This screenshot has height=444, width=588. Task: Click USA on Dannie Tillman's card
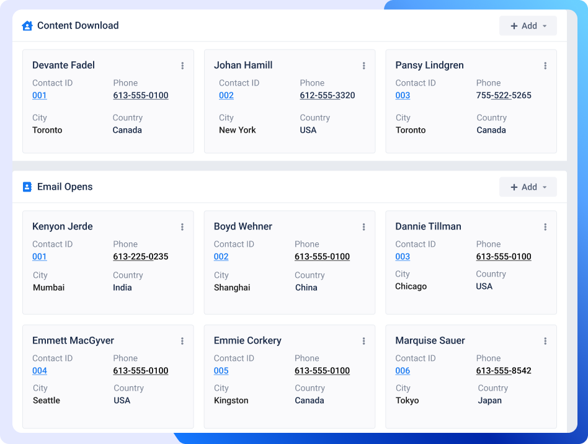pyautogui.click(x=484, y=286)
